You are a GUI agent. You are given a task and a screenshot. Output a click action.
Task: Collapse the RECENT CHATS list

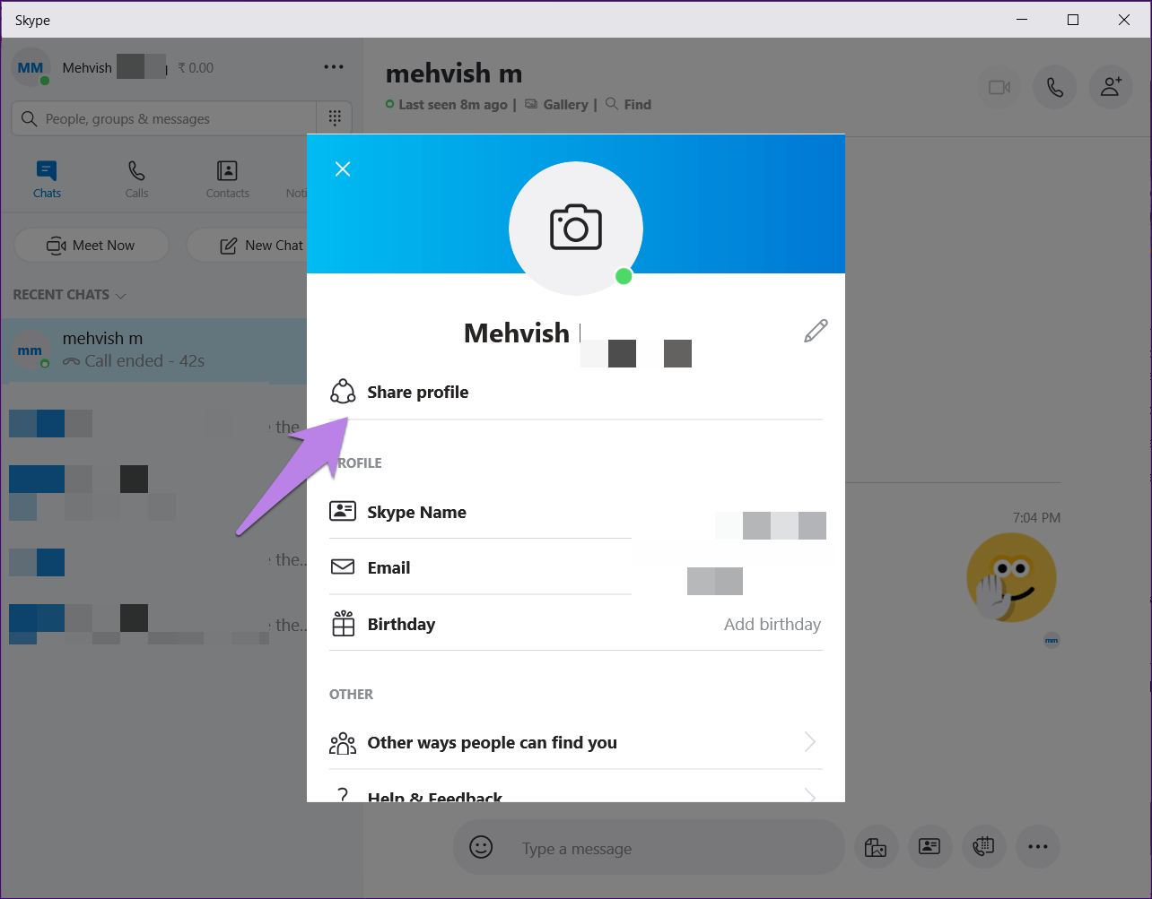coord(70,295)
